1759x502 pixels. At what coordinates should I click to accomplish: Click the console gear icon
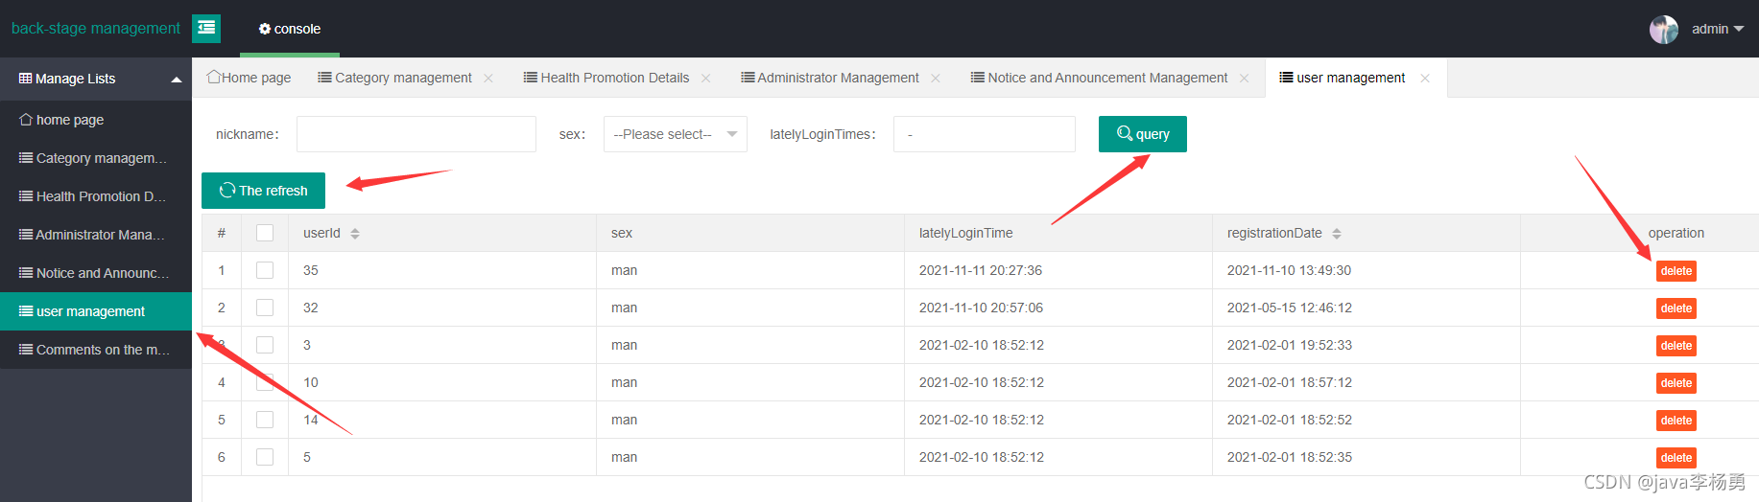tap(265, 29)
